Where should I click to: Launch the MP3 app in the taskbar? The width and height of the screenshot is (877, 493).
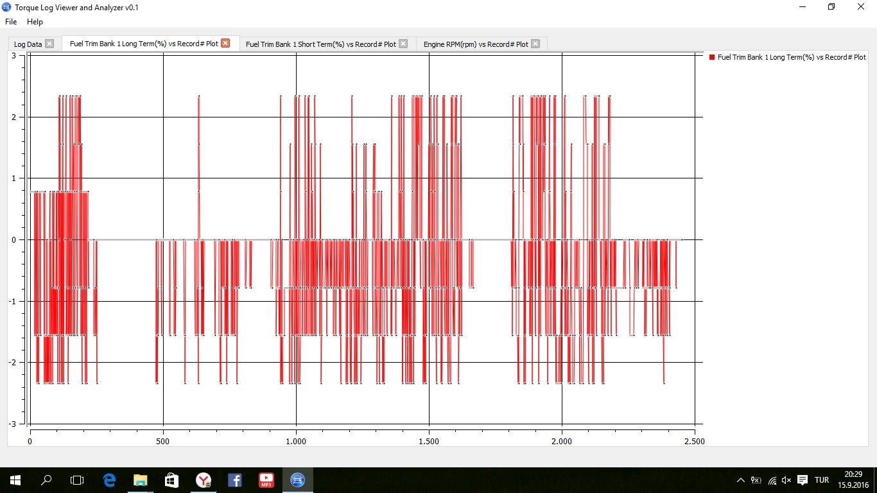[266, 480]
